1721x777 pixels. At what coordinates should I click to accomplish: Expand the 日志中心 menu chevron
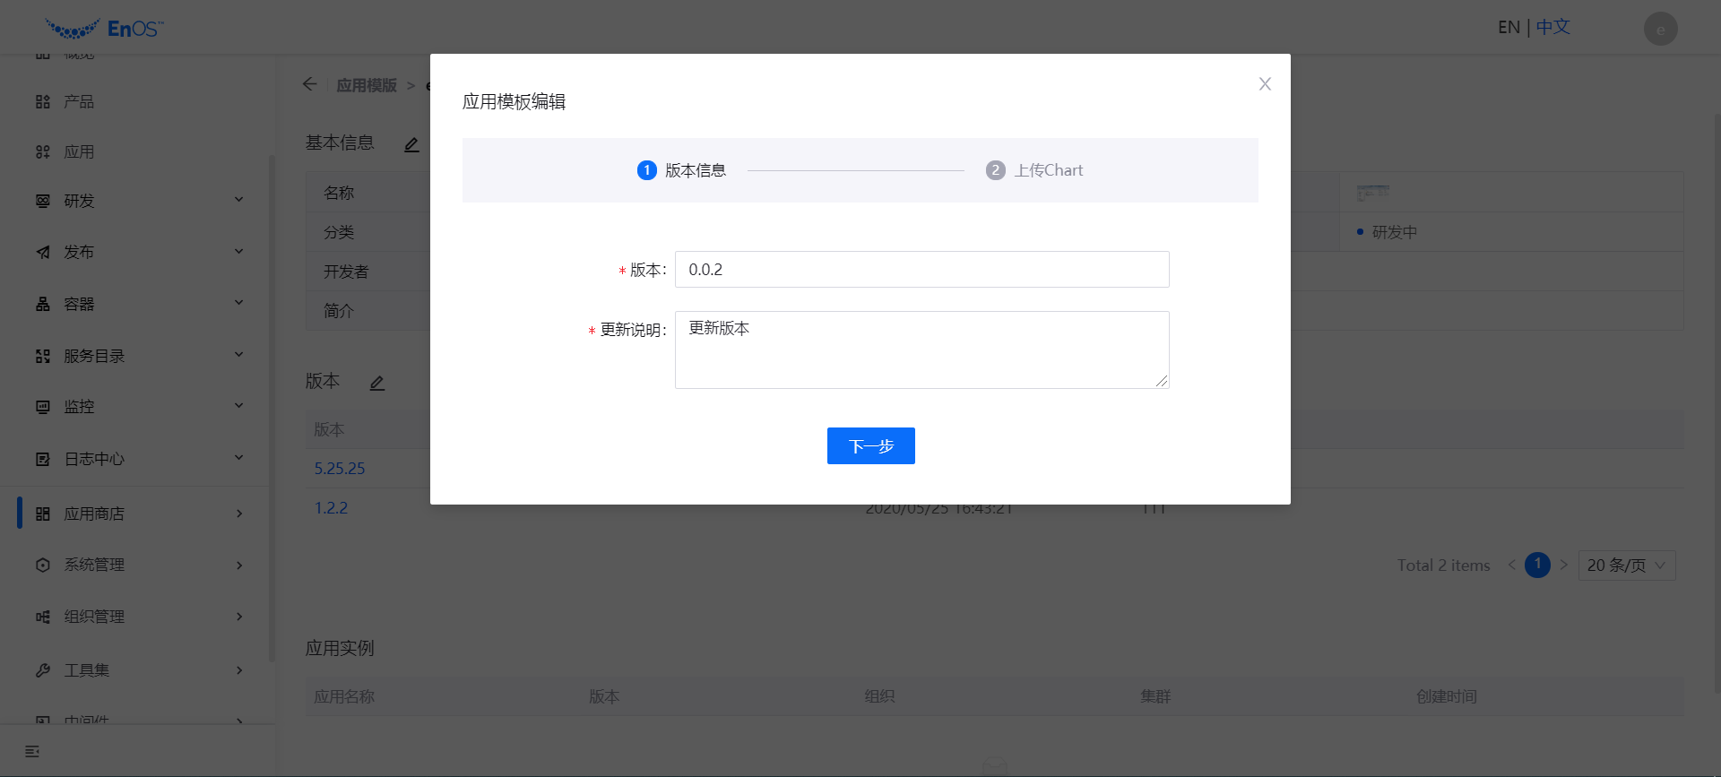tap(238, 458)
